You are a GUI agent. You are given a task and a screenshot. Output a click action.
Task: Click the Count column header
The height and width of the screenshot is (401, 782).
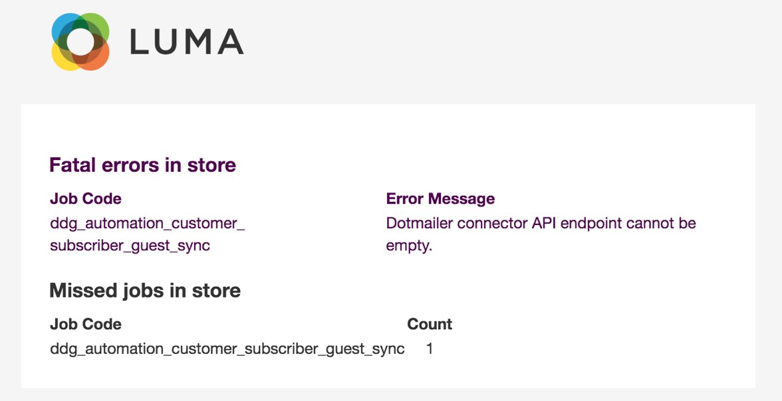pos(430,324)
